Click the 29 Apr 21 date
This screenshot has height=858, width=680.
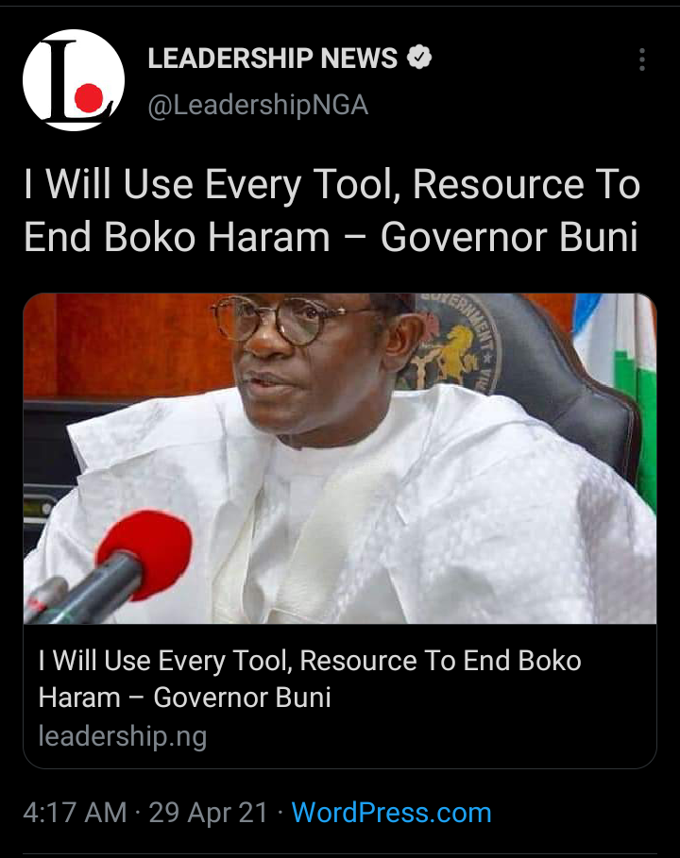pos(208,812)
